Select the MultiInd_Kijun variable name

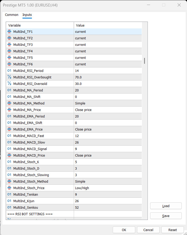point(24,201)
